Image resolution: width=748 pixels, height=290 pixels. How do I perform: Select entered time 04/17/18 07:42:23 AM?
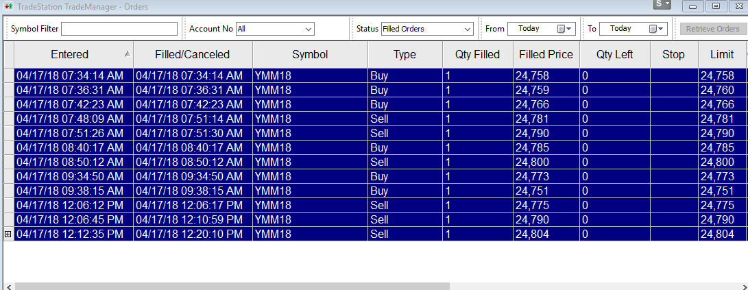click(x=70, y=104)
